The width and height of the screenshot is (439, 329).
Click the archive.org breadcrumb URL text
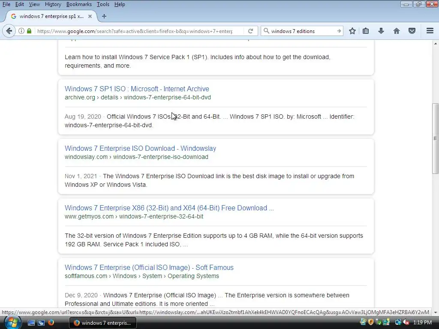pos(138,97)
